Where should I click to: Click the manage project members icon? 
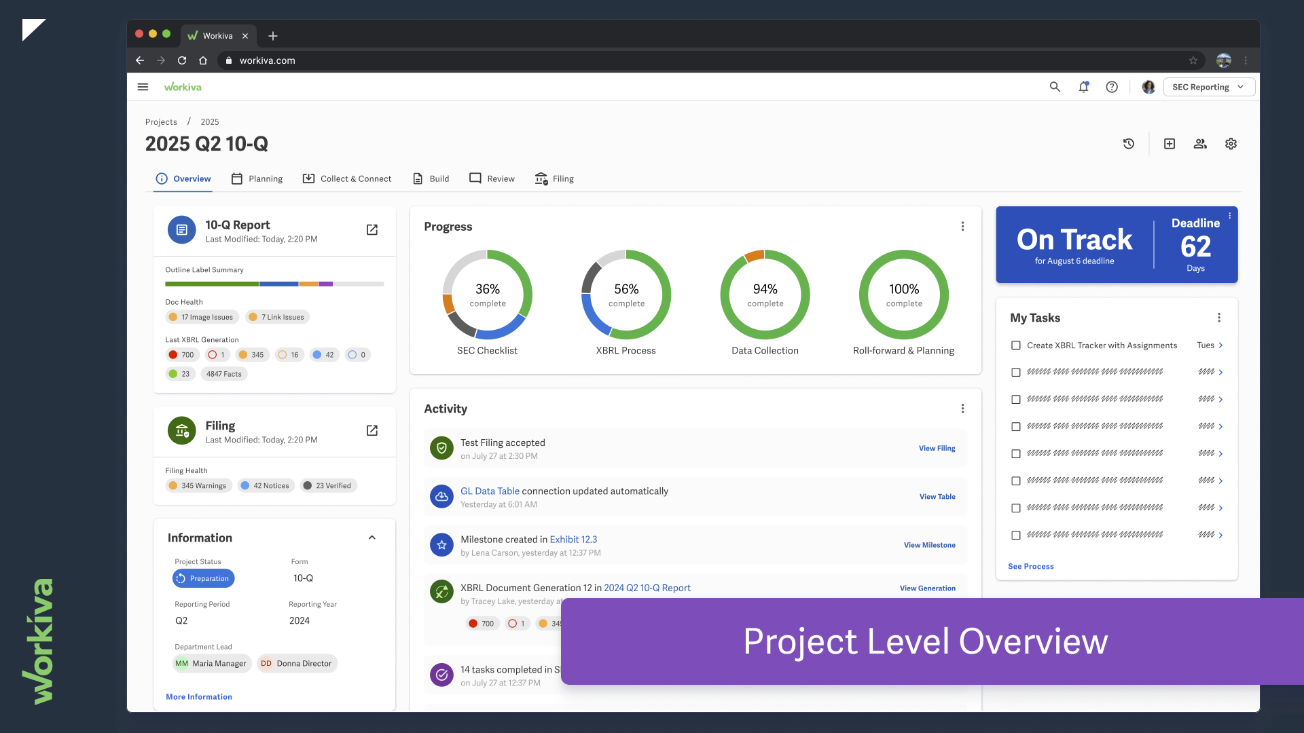tap(1200, 144)
